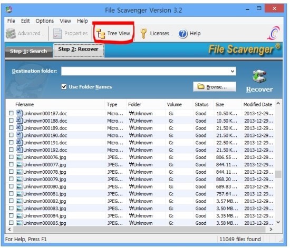Check the box for Unknown000083.jpg
The height and width of the screenshot is (248, 290).
tap(11, 208)
